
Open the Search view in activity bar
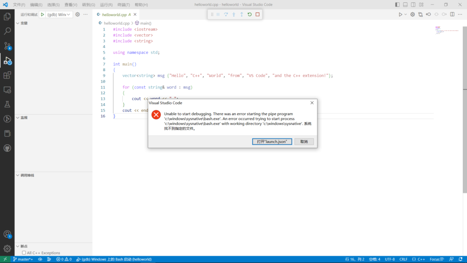pos(7,31)
